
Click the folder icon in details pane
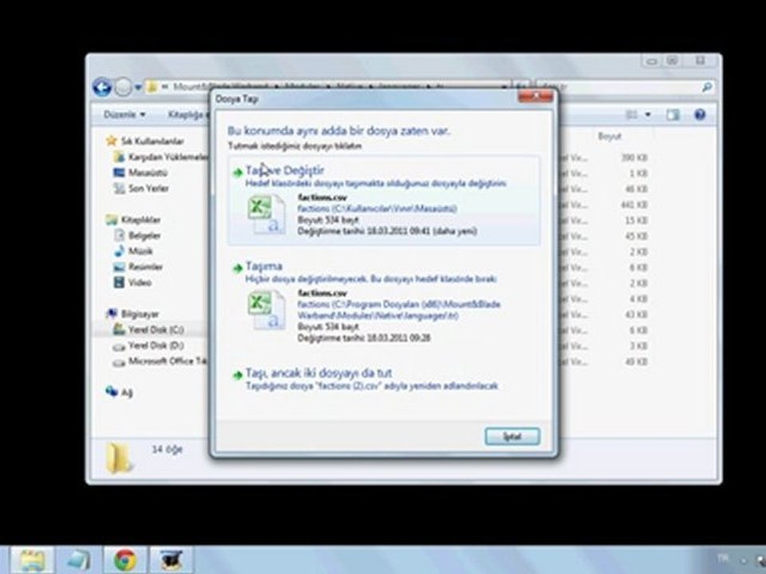tap(119, 458)
